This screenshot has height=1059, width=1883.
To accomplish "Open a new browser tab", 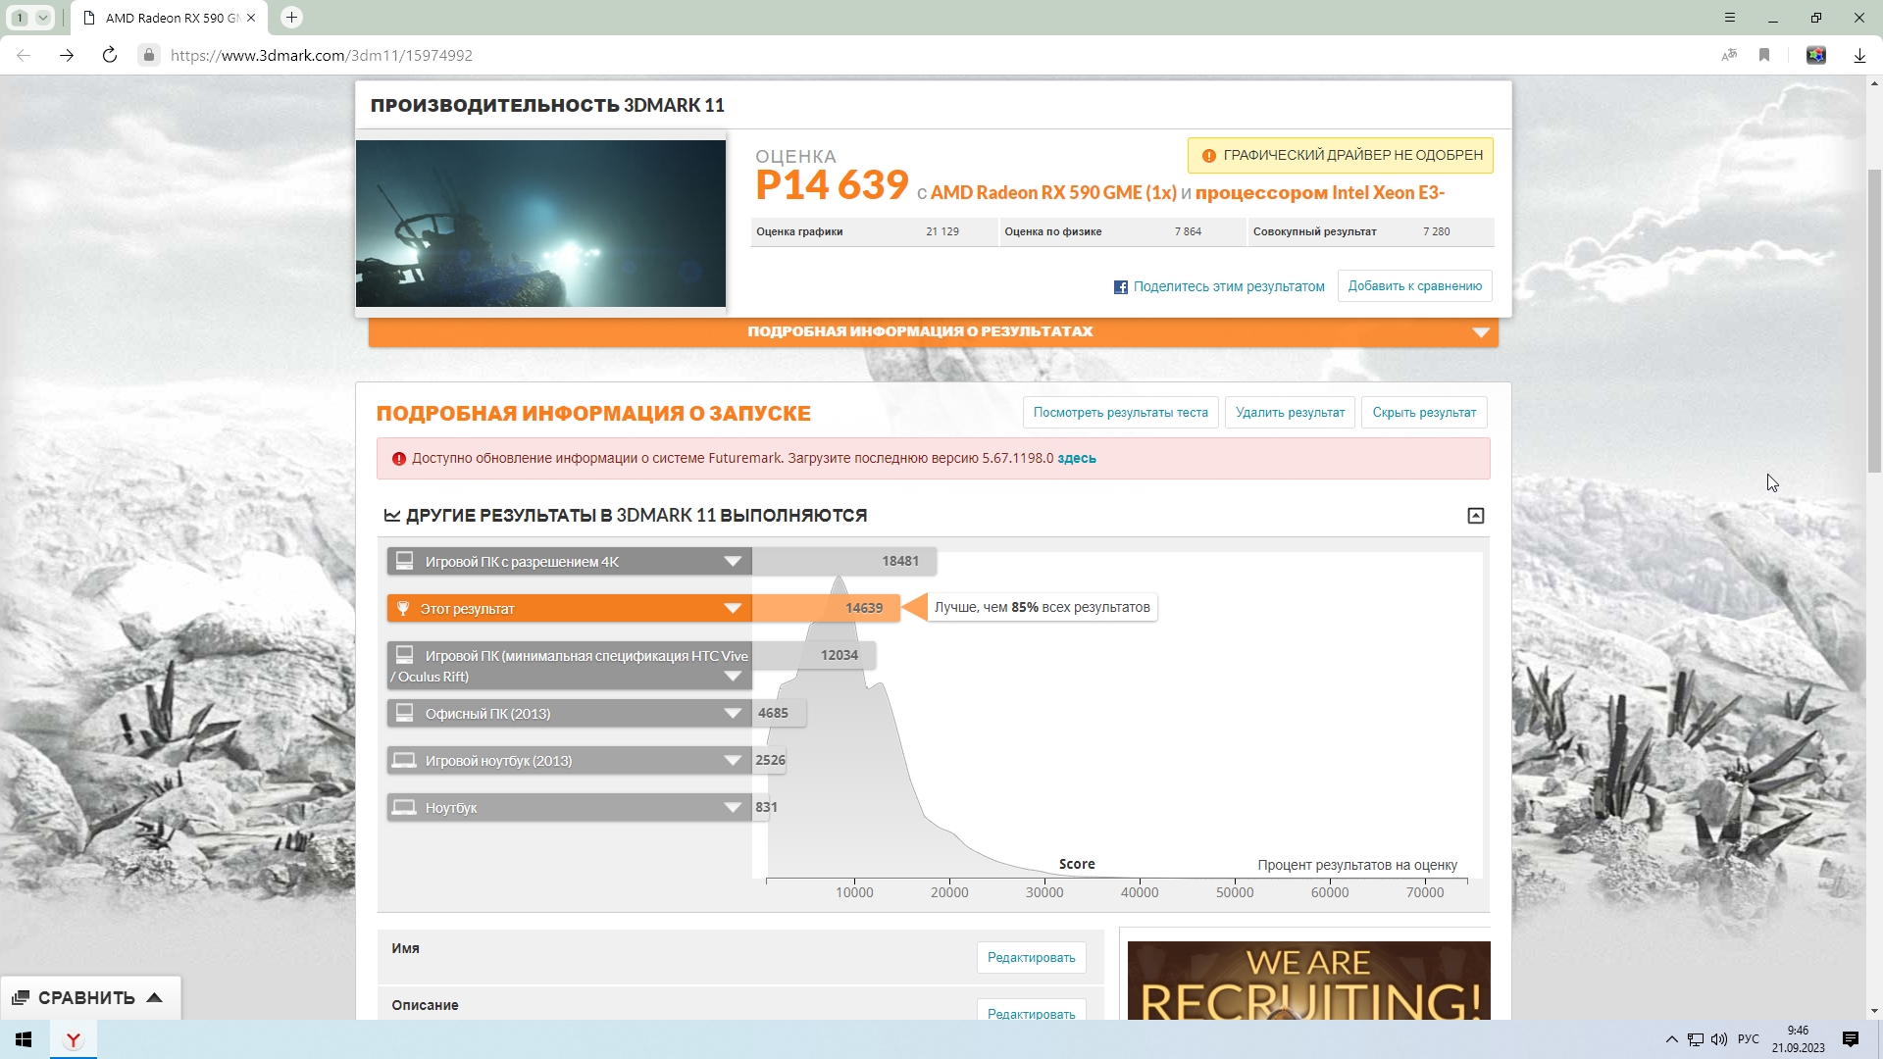I will pos(291,18).
